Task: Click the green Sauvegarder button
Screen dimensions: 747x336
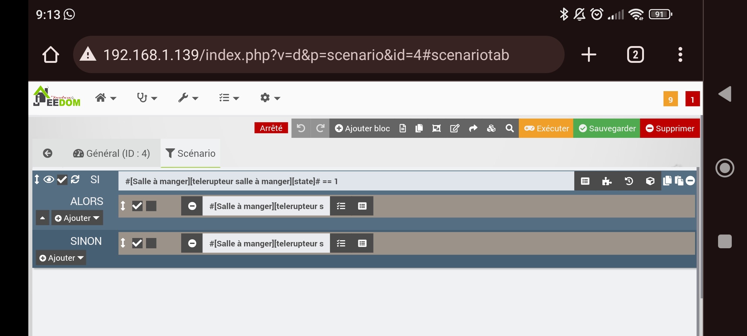Action: tap(607, 128)
